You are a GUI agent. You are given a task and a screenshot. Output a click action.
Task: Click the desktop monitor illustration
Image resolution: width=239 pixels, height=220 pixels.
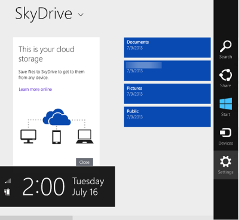[29, 136]
